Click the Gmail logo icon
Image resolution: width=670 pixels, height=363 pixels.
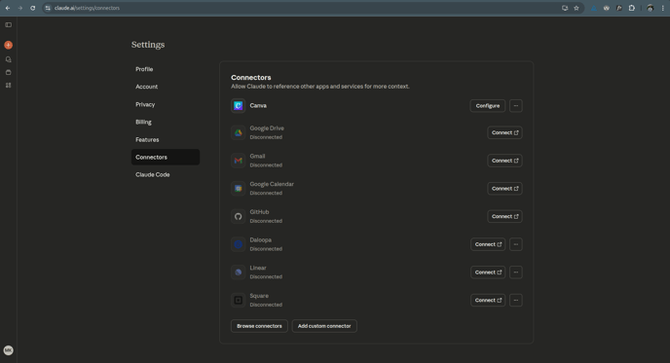coord(238,161)
